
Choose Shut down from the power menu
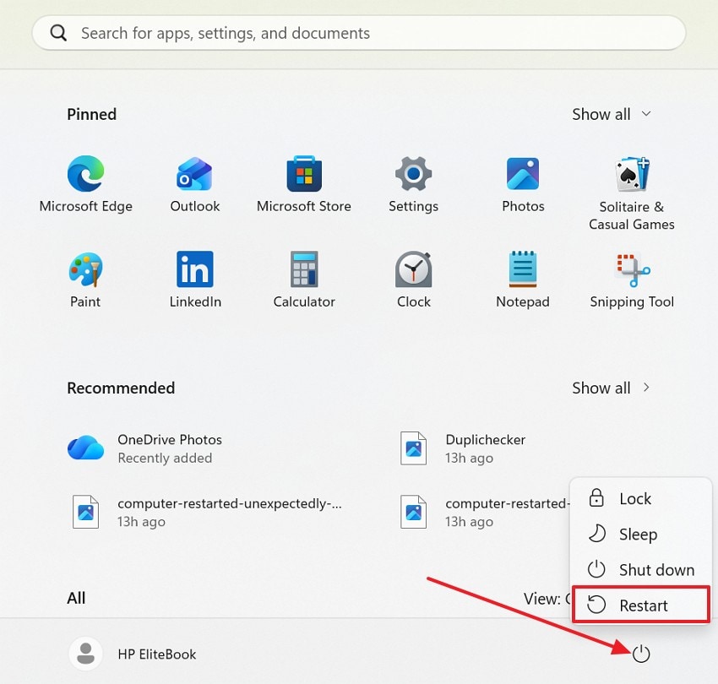click(x=641, y=569)
